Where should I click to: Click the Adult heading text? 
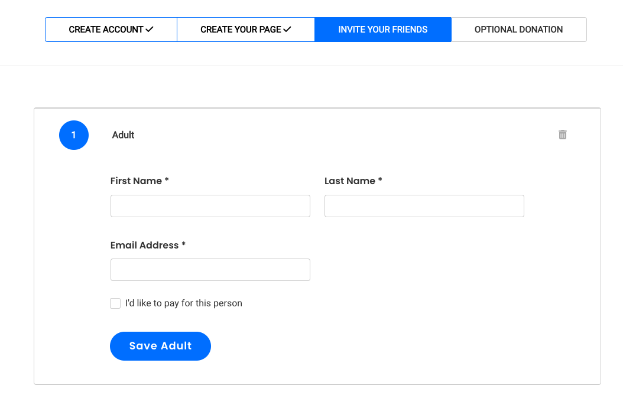[123, 135]
